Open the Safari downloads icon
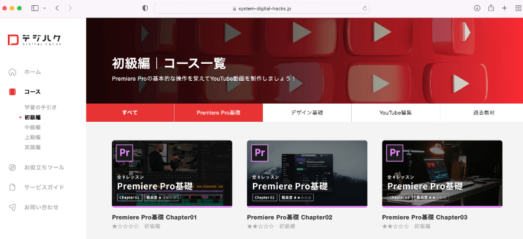Viewport: 523px width, 239px height. click(x=477, y=8)
